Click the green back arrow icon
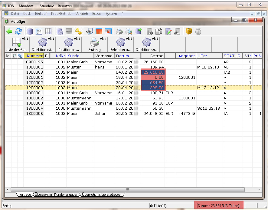268x210 pixels. tap(10, 31)
